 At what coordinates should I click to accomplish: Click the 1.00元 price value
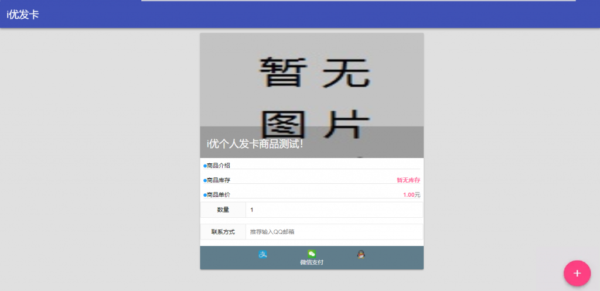coord(411,195)
